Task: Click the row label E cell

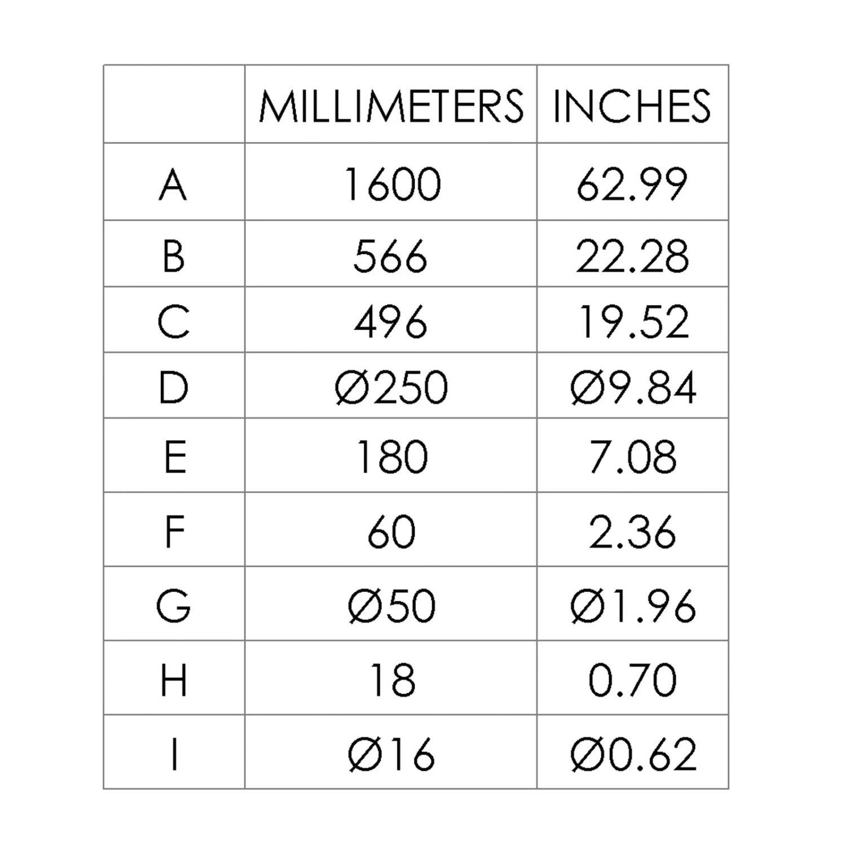Action: click(174, 457)
